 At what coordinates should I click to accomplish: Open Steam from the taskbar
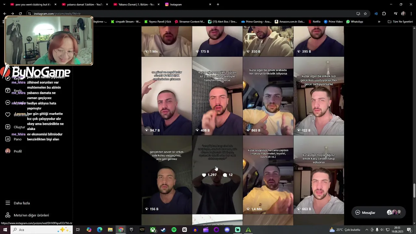click(163, 230)
